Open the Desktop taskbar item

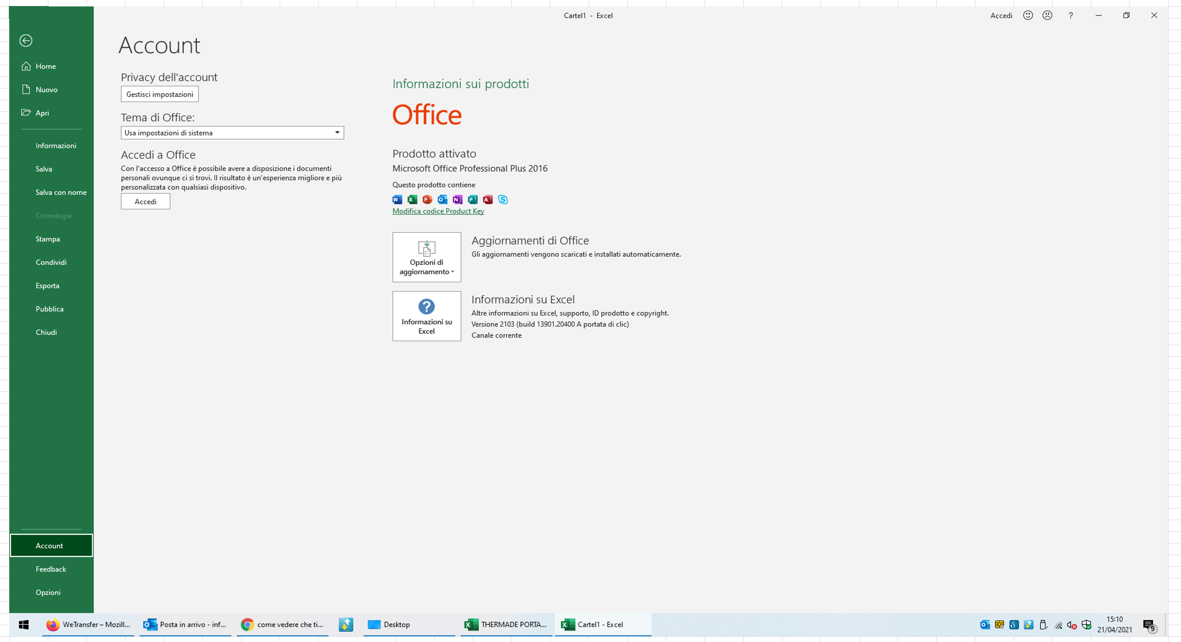coord(409,625)
